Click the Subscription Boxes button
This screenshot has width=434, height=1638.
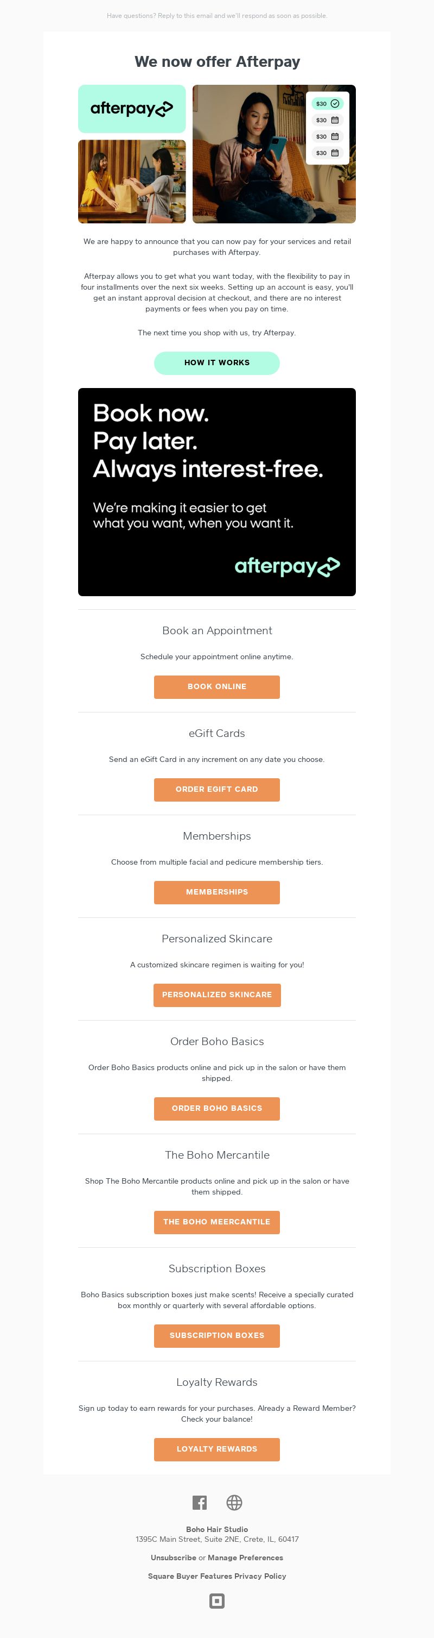coord(217,1335)
